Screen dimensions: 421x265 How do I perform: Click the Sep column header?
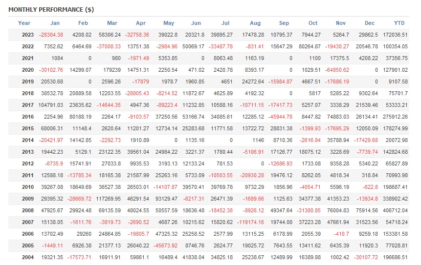(284, 23)
